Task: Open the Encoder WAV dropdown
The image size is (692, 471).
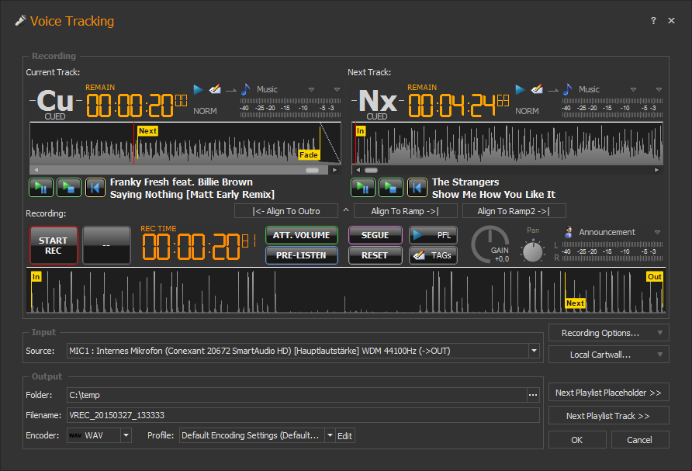Action: (126, 435)
